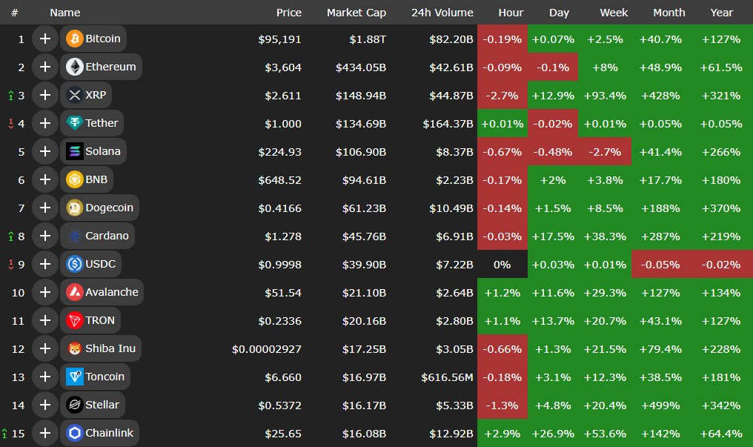Select the Week column header
The image size is (753, 447).
pos(614,13)
